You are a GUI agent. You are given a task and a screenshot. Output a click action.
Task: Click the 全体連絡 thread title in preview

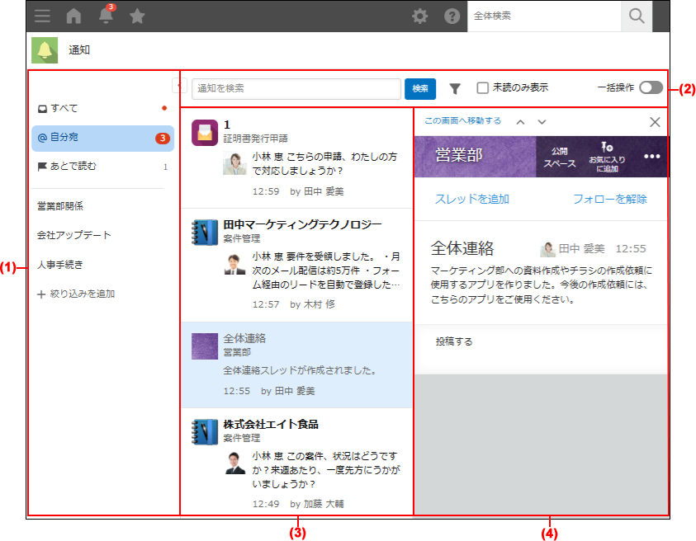pyautogui.click(x=462, y=248)
